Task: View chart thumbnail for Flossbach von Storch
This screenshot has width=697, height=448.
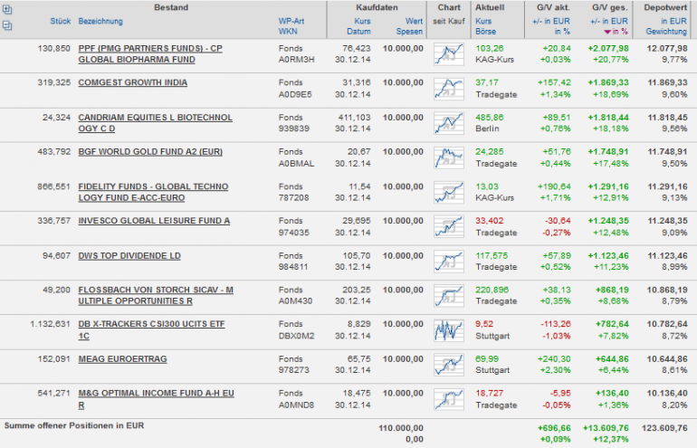Action: 448,296
